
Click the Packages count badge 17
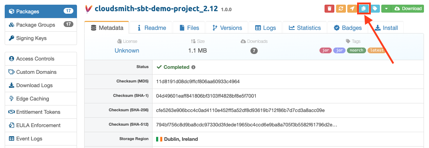click(x=68, y=11)
